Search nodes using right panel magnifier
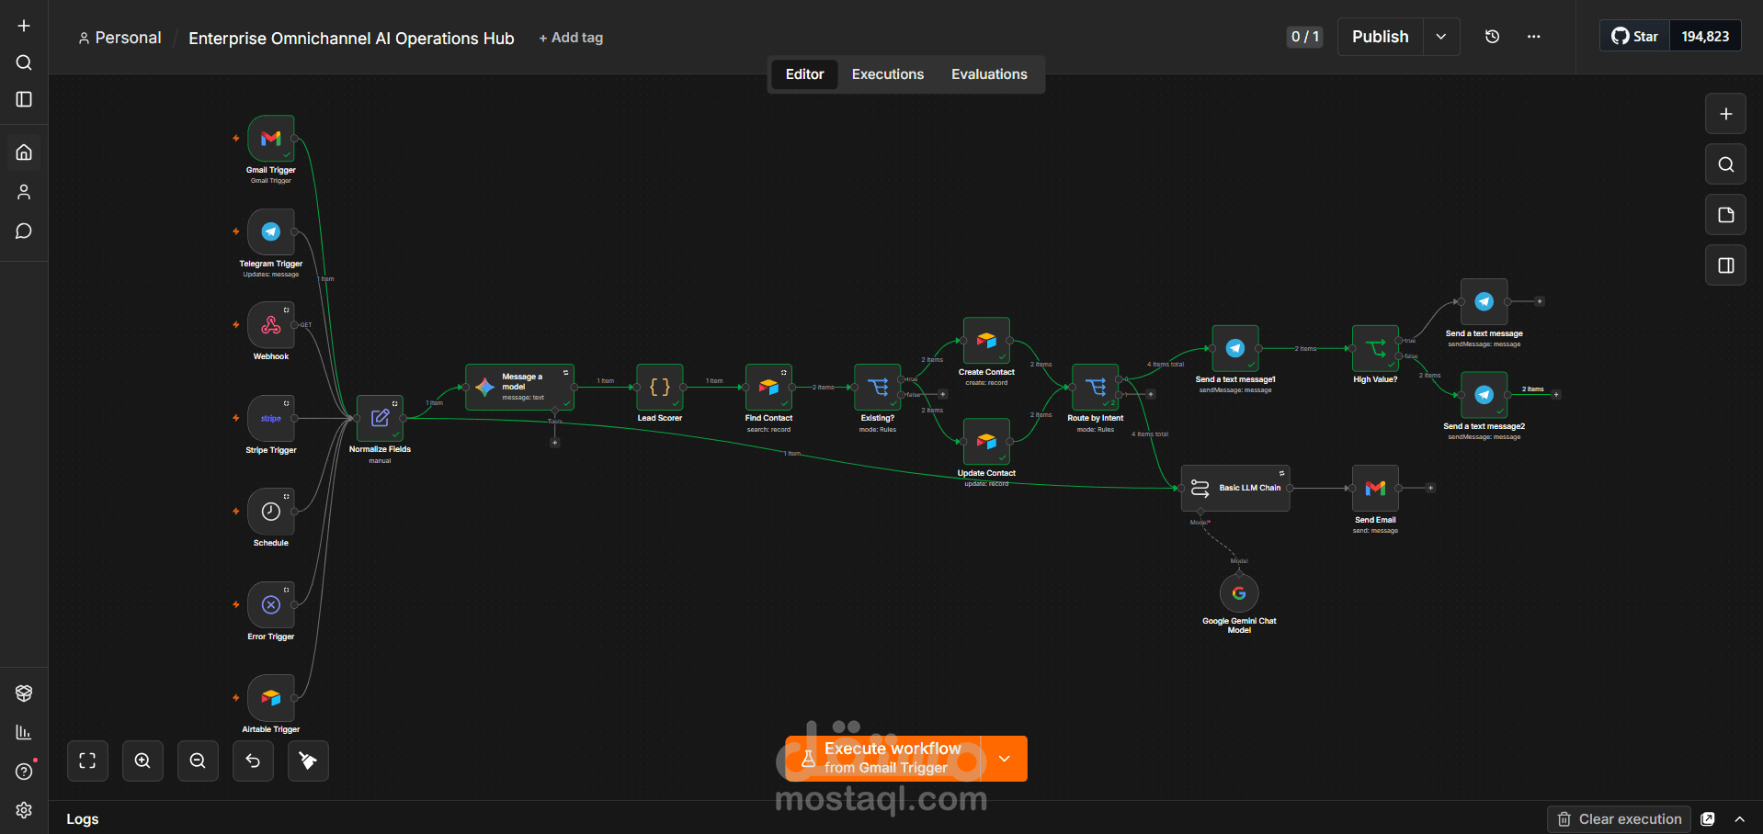 [1725, 164]
